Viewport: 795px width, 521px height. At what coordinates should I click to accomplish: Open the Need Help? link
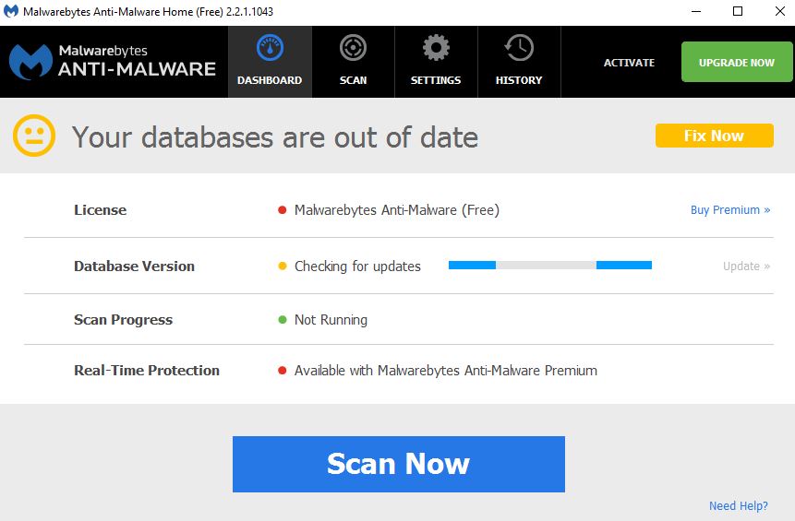739,505
